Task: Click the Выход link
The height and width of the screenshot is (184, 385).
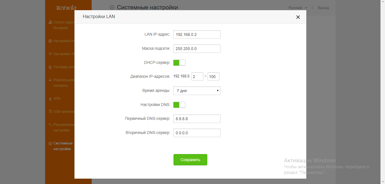Action: 323,8
